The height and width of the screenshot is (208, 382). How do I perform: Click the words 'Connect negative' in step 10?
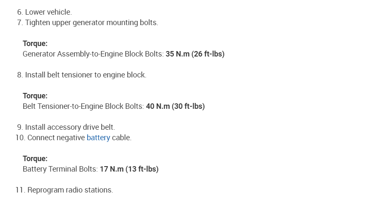pos(56,138)
